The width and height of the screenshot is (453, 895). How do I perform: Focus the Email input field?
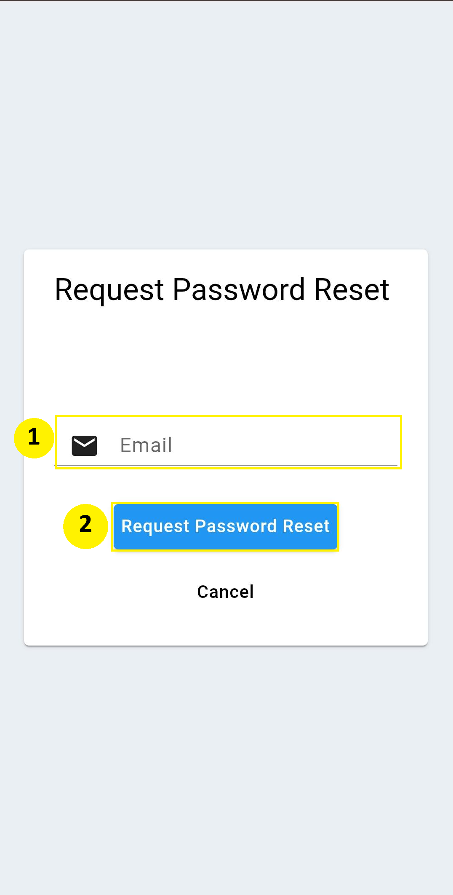[x=227, y=442]
